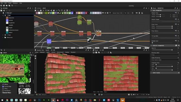Click the fit-to-view icon in graph toolbar
This screenshot has height=102, width=181.
(35, 10)
